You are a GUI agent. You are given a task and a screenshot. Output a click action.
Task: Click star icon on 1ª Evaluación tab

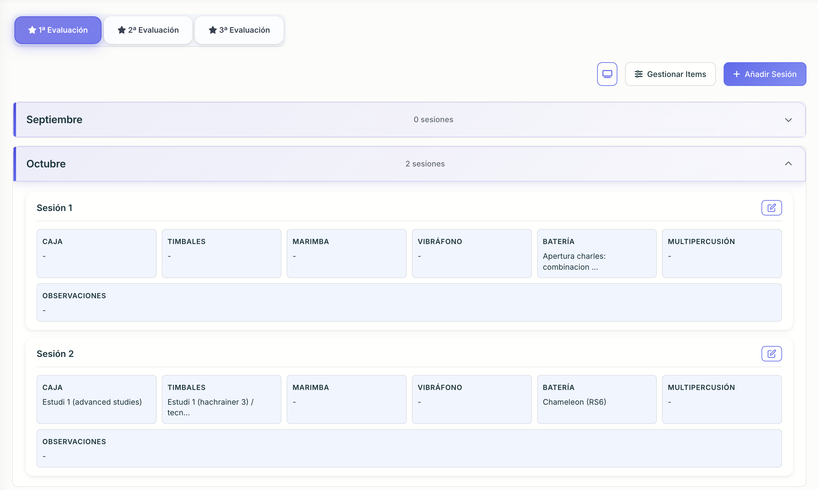[x=32, y=30]
